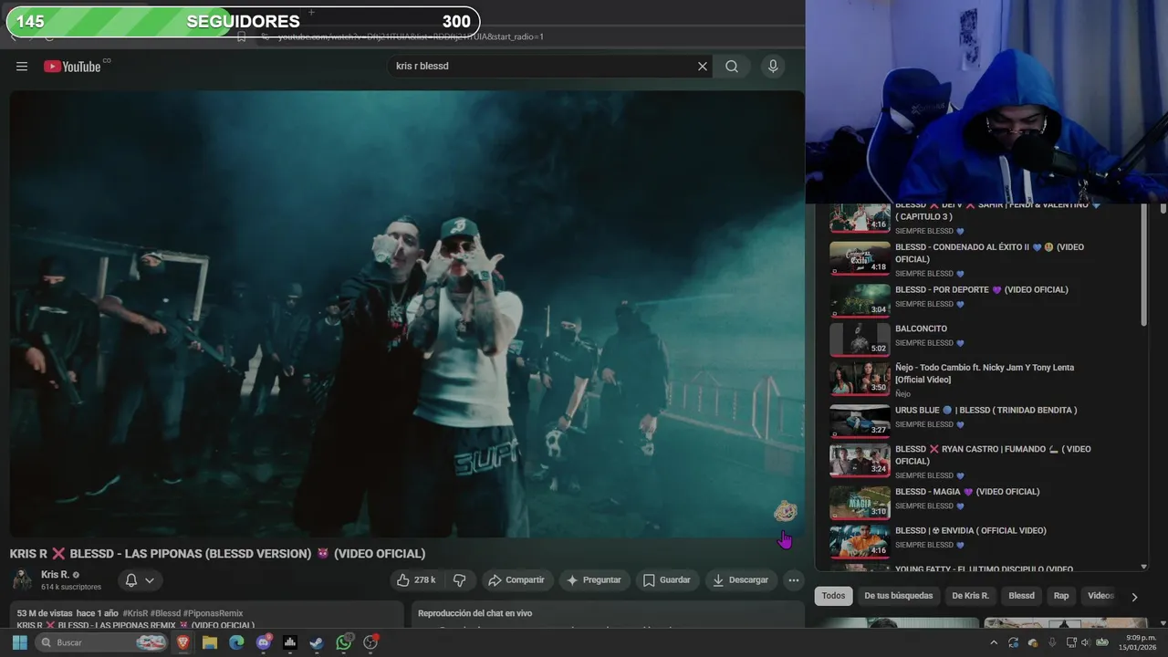
Task: Open Microsoft Edge from taskbar
Action: tap(236, 642)
